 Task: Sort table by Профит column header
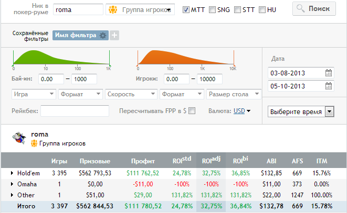click(143, 161)
